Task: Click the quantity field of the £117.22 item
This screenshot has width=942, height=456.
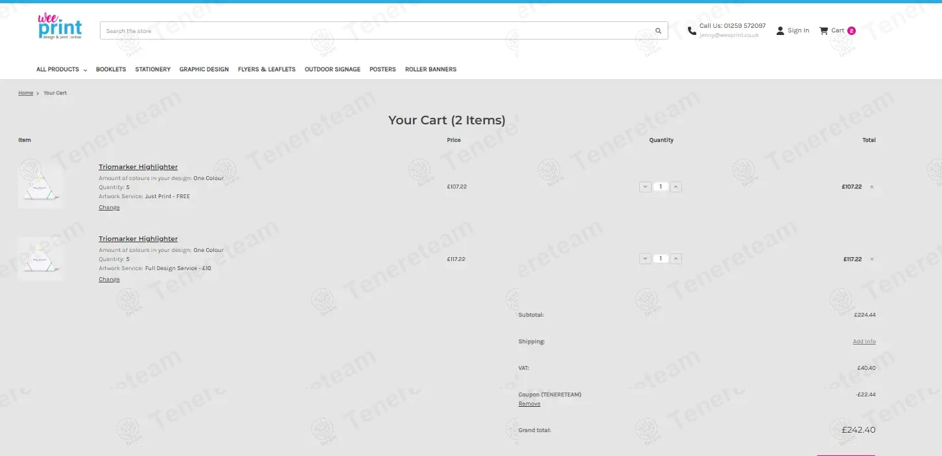Action: [661, 258]
